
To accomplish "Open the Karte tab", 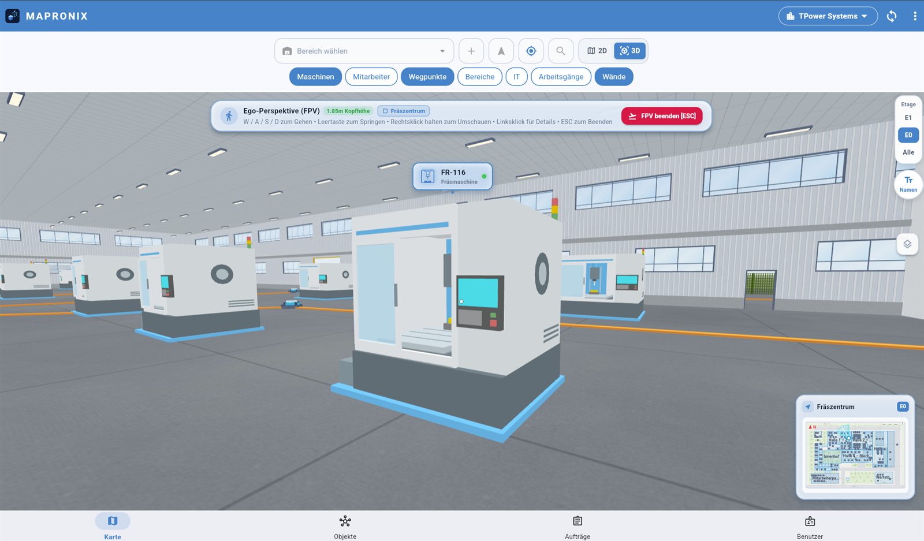I will pos(113,527).
